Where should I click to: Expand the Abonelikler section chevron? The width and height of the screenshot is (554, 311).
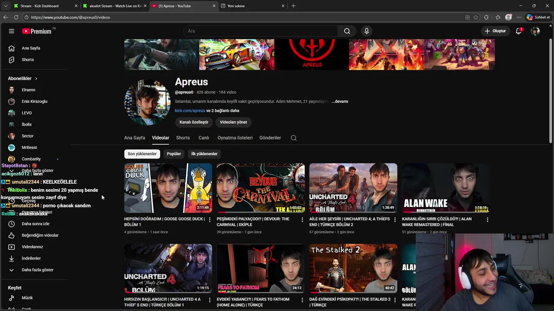pyautogui.click(x=36, y=79)
